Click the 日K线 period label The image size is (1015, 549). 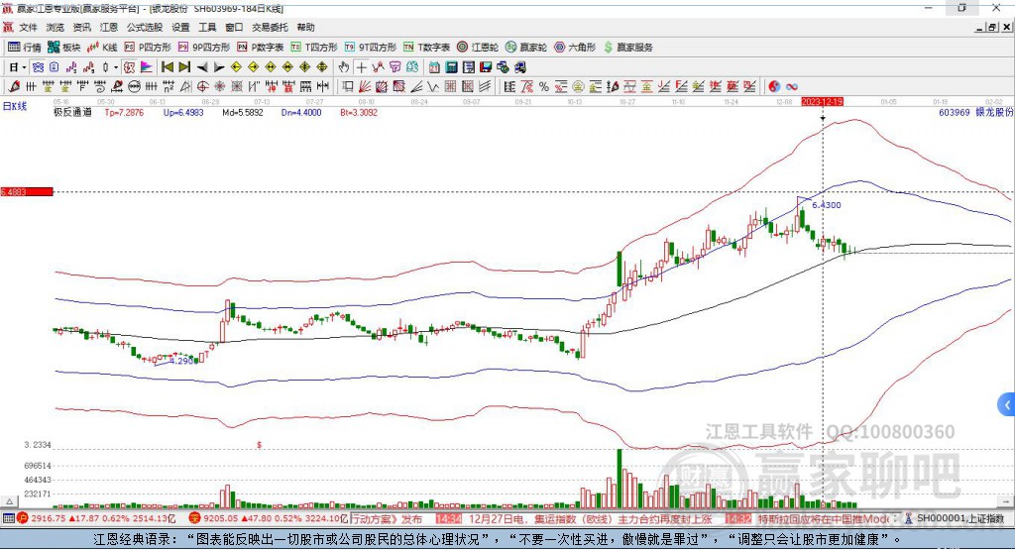point(15,106)
